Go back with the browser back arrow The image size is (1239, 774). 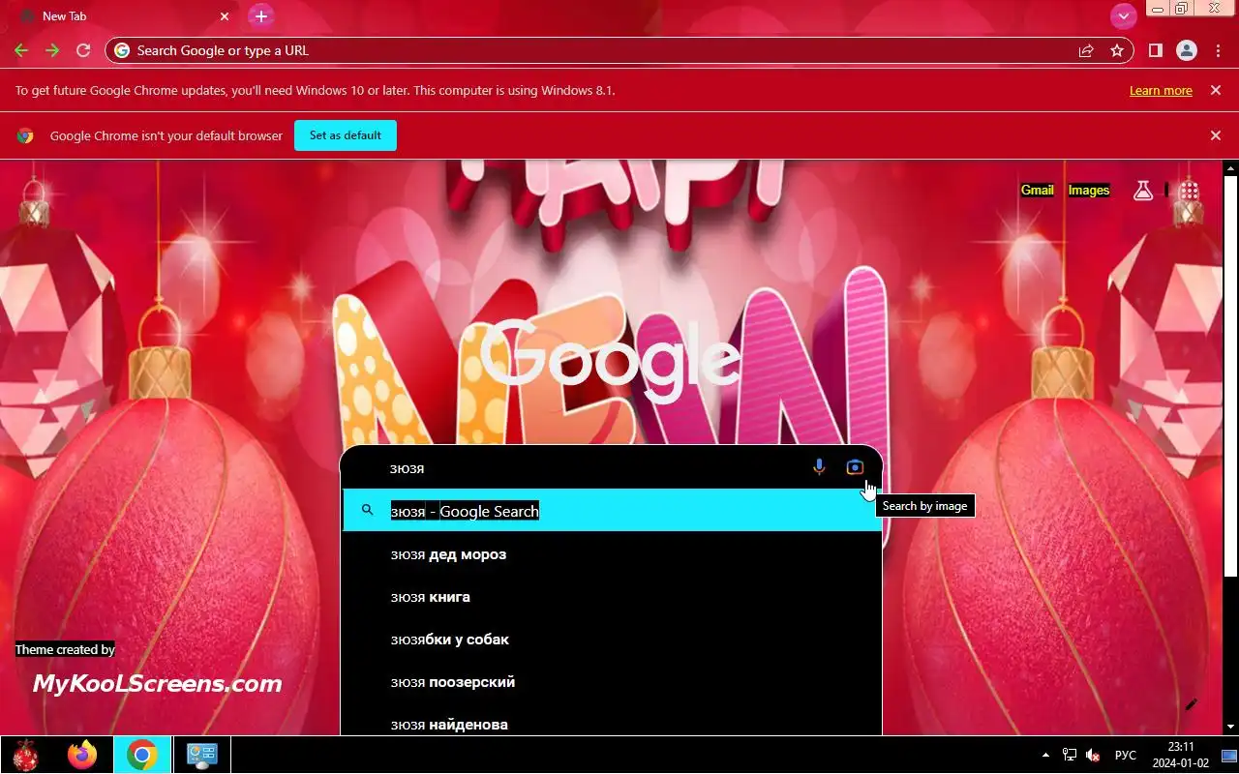pos(21,50)
